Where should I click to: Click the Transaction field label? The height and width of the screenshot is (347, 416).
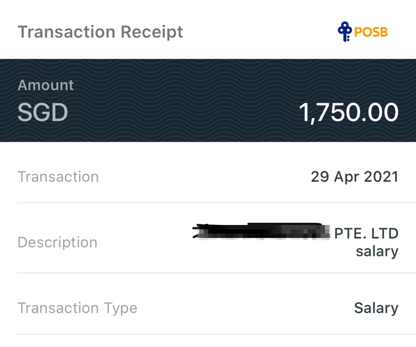pos(58,177)
